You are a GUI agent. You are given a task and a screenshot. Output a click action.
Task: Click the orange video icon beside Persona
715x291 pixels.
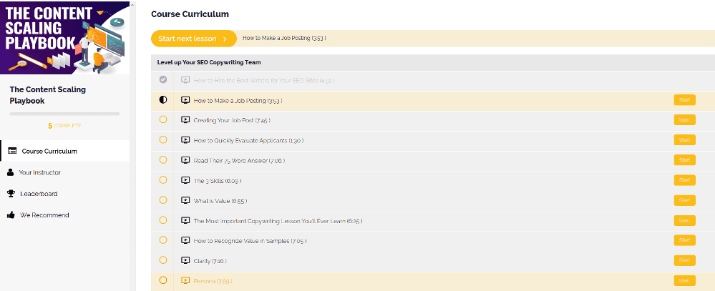tap(185, 280)
